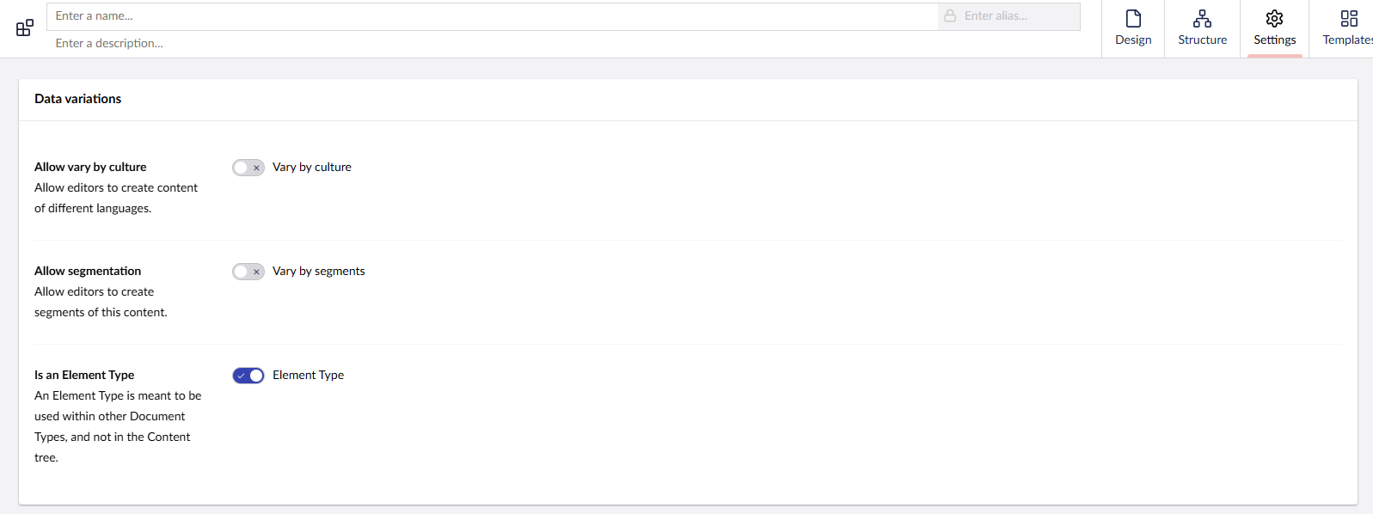Open the Templates grid icon
The image size is (1373, 514).
(1349, 19)
